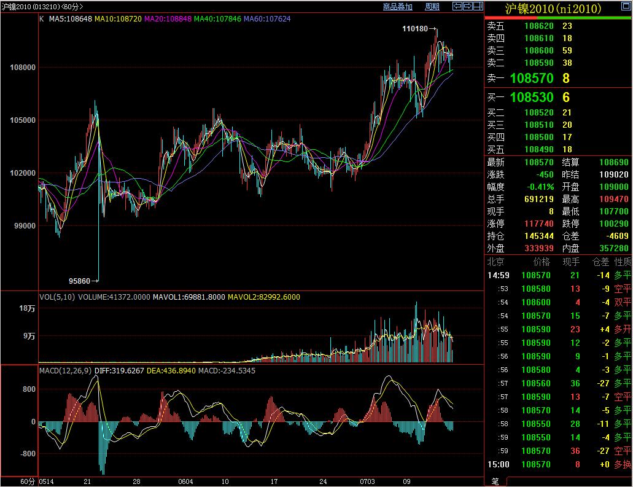Select the 沪镍2010(ni2010) panel title
The image size is (633, 487).
pos(553,9)
